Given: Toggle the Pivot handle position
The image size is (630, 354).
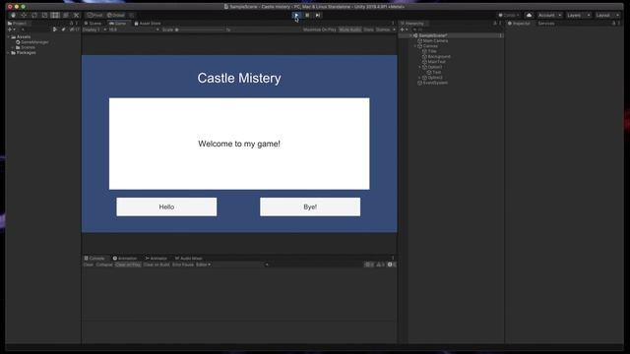Looking at the screenshot, I should (95, 16).
